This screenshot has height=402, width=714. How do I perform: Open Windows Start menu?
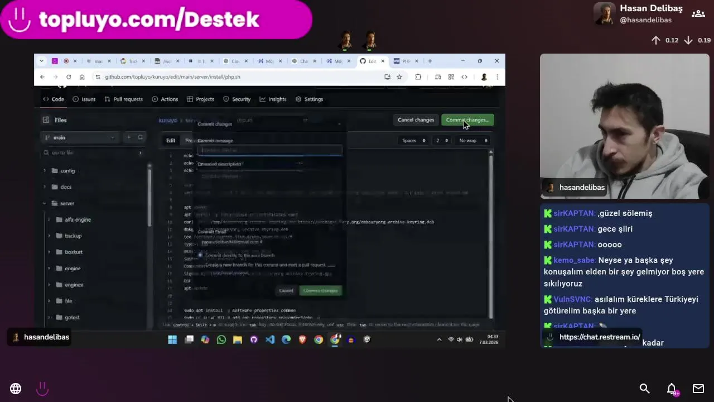point(172,339)
